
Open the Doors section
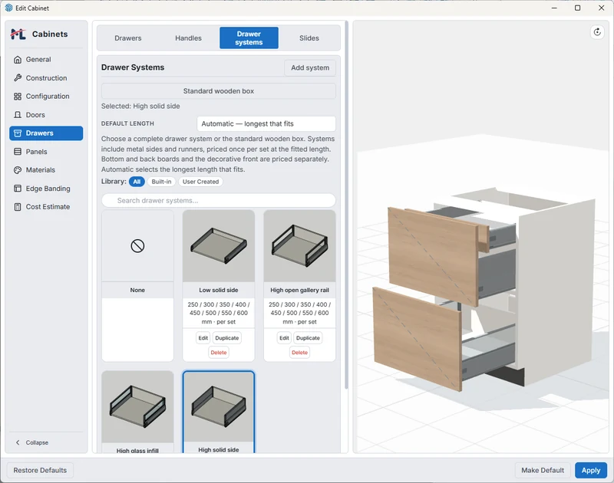(x=46, y=114)
